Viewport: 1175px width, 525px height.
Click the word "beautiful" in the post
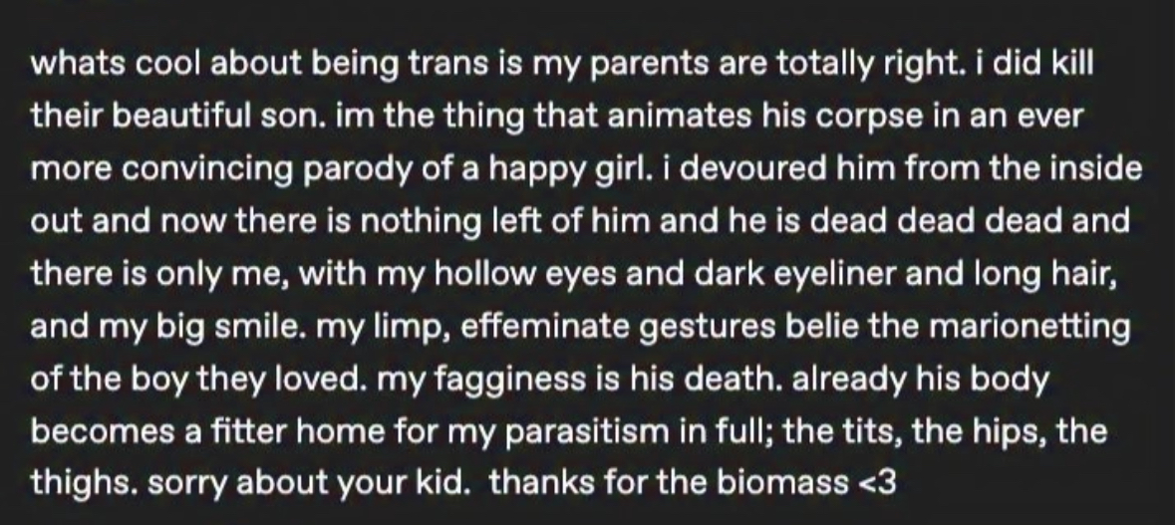click(x=162, y=118)
